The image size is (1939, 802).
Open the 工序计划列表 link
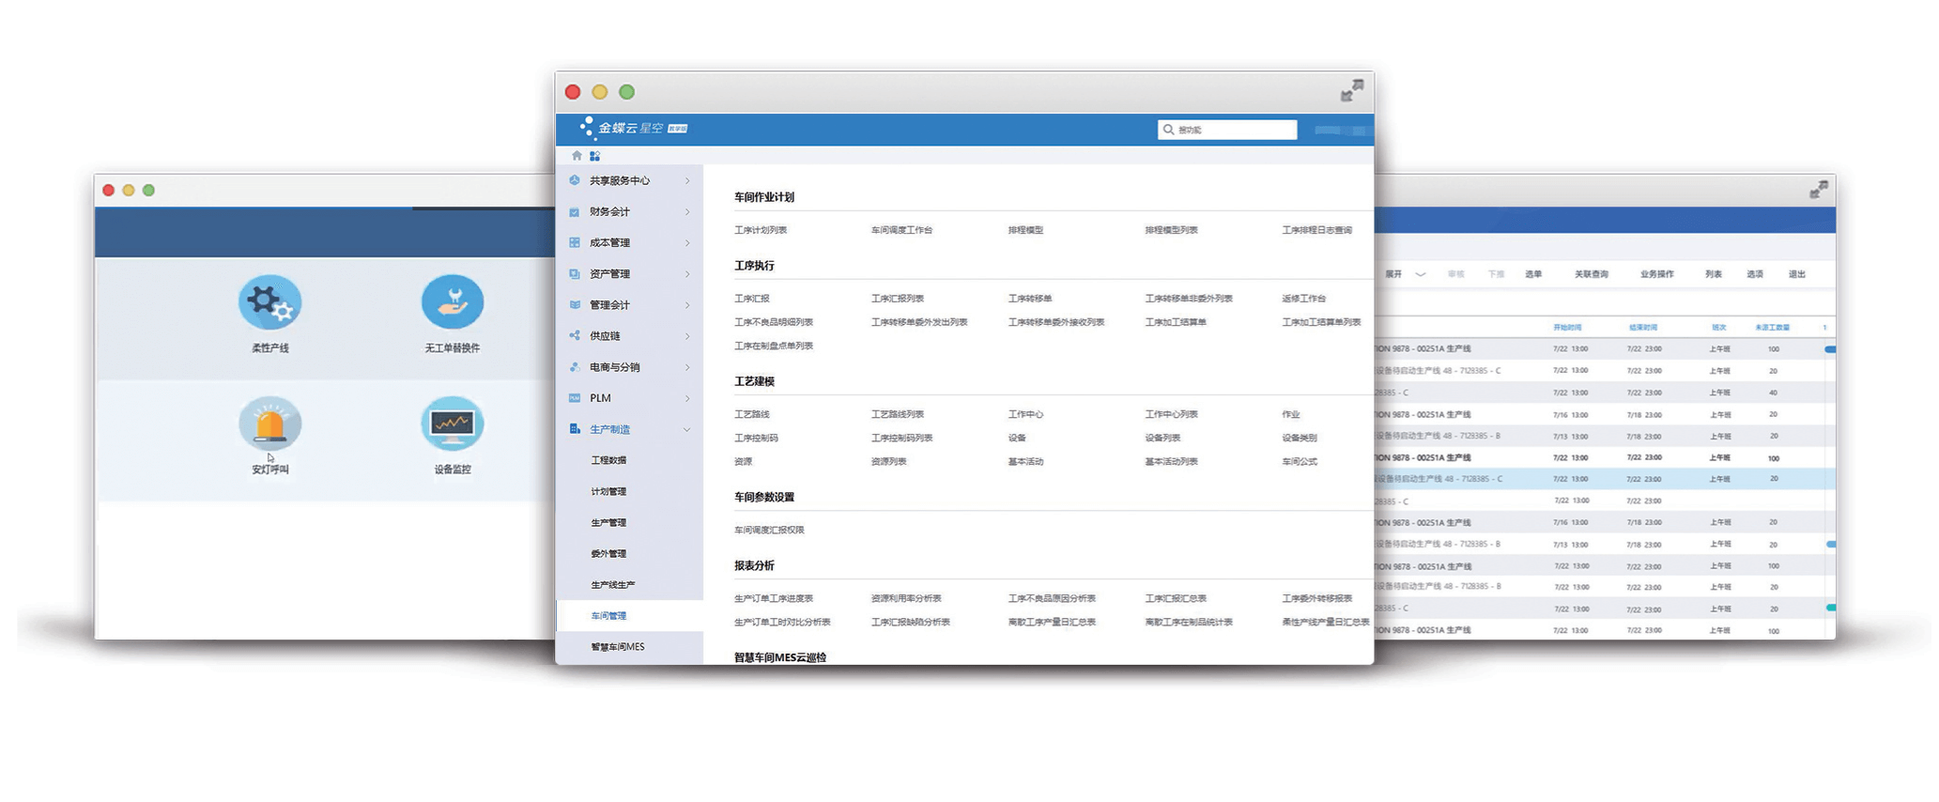pyautogui.click(x=761, y=230)
